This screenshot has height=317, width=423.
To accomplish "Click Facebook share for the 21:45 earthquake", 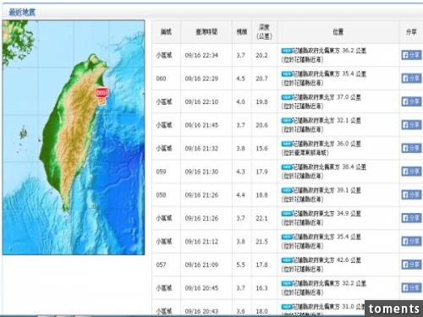I will 411,125.
